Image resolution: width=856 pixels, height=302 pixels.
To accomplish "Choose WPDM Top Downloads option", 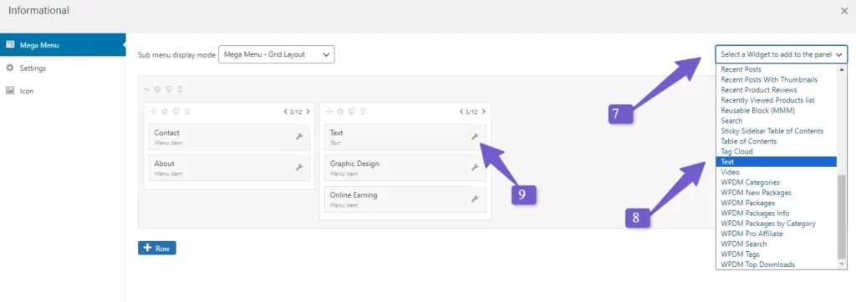I will [x=777, y=265].
